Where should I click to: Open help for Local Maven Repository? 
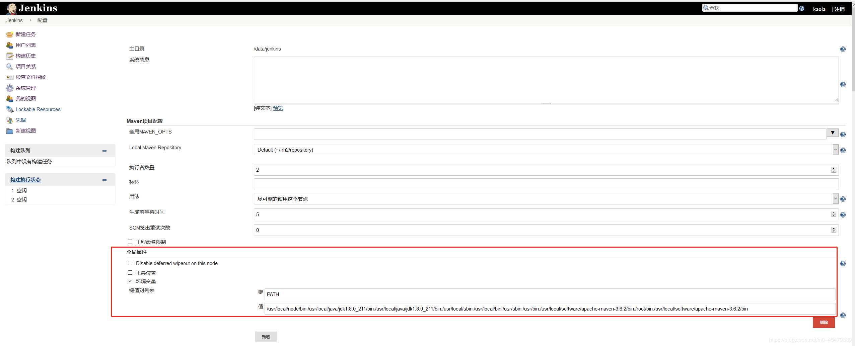coord(843,150)
